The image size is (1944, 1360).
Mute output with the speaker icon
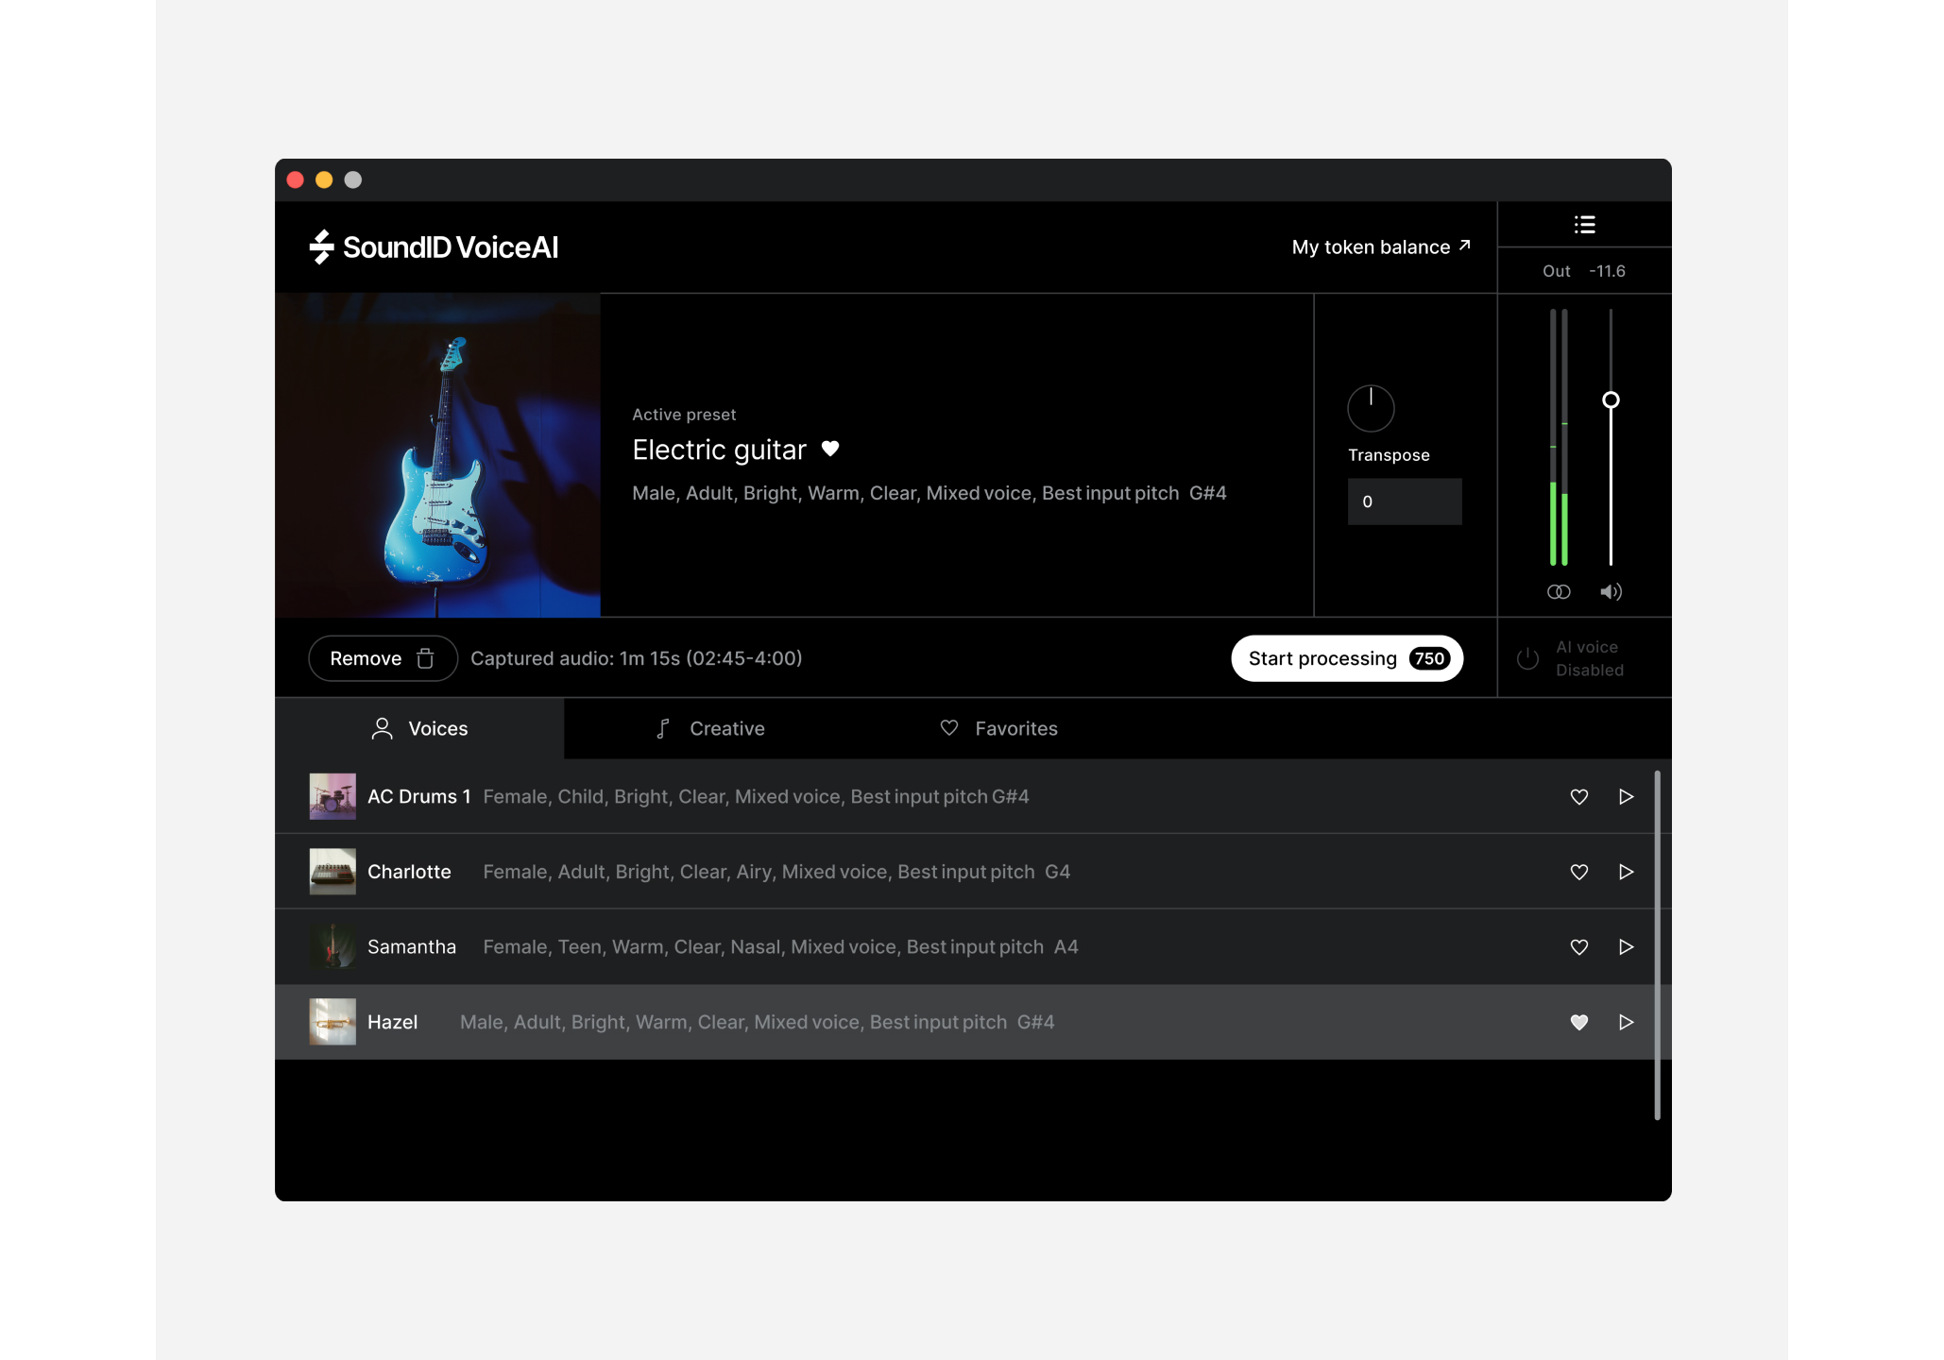[1611, 592]
